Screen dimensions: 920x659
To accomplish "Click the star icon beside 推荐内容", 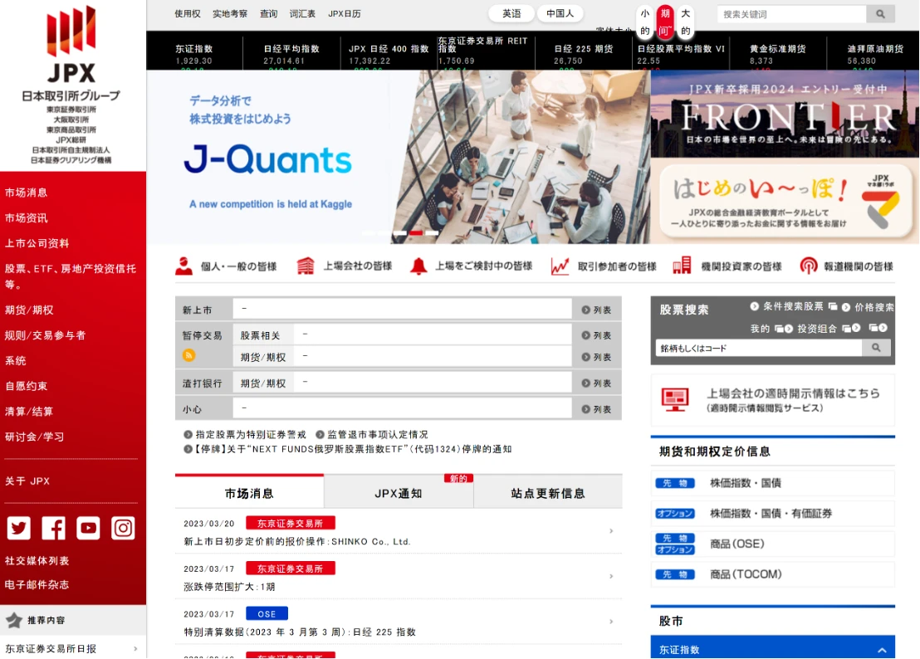I will tap(13, 620).
